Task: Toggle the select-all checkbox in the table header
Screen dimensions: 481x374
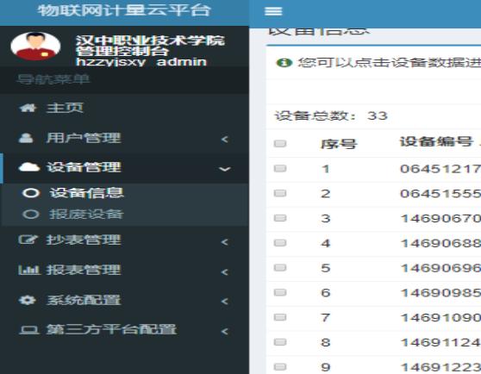Action: [x=280, y=143]
